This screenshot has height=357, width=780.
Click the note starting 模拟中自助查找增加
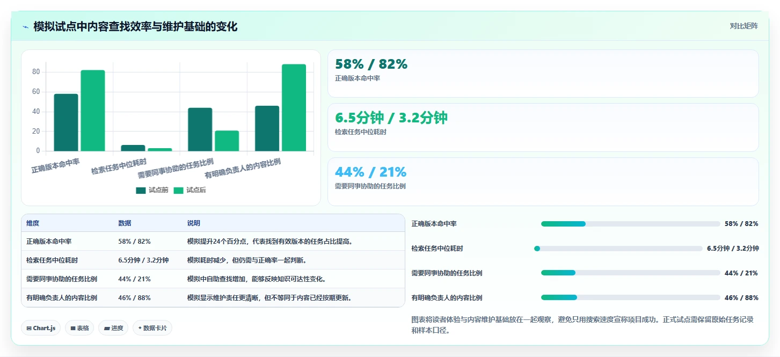click(257, 279)
